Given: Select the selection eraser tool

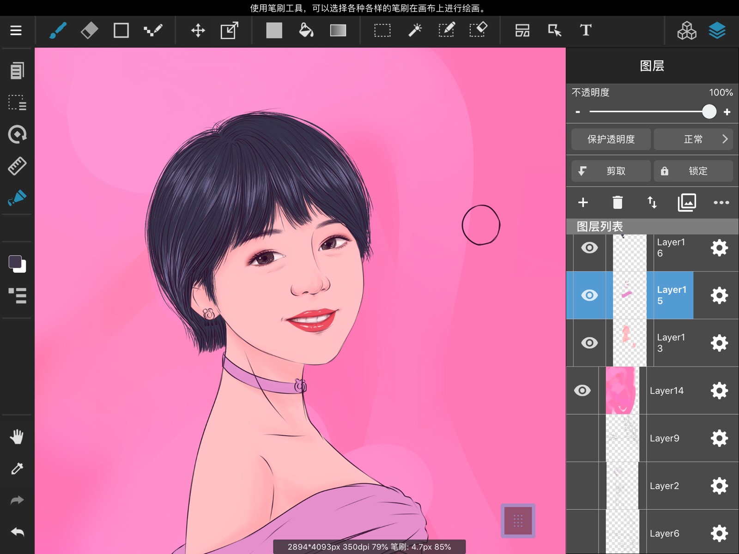Looking at the screenshot, I should [x=479, y=30].
